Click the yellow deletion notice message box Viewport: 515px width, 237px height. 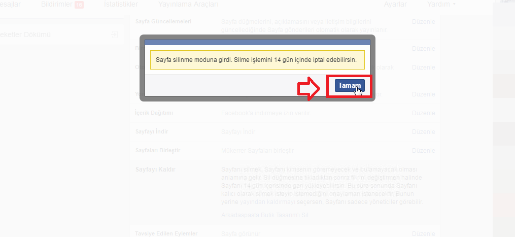click(x=258, y=60)
